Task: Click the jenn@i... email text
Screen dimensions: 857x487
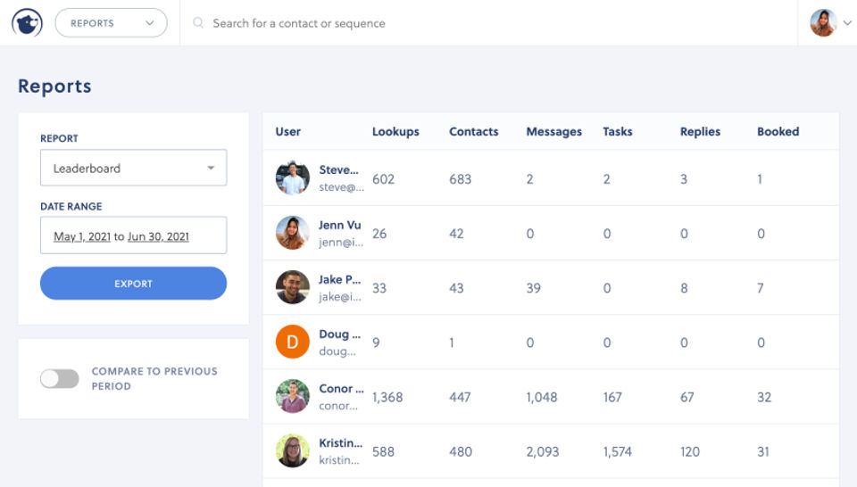Action: (x=341, y=243)
